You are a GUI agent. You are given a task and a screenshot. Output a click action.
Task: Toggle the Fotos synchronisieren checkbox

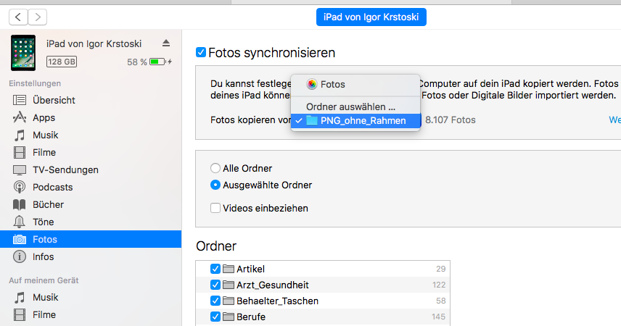201,52
